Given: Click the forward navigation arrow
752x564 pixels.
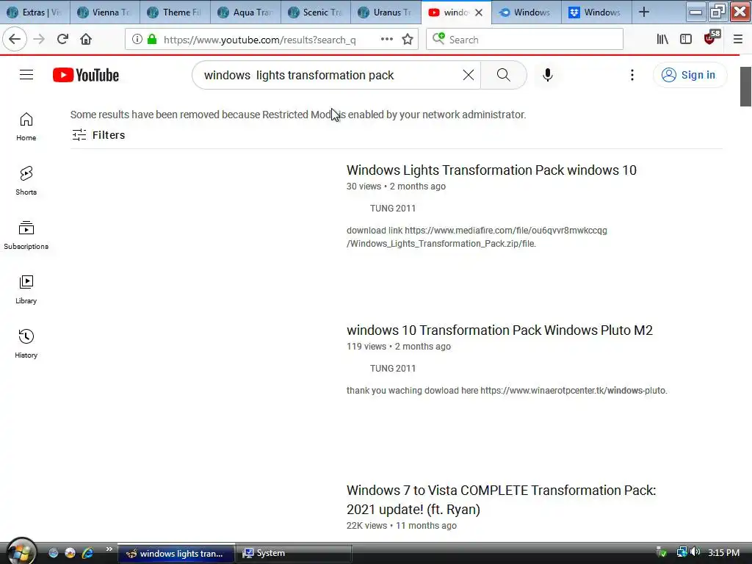Looking at the screenshot, I should coord(39,40).
